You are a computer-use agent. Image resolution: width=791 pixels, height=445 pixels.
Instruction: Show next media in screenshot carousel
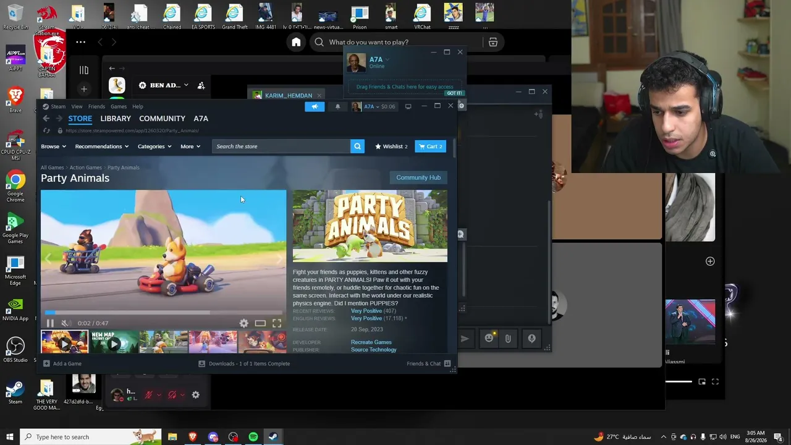point(279,259)
